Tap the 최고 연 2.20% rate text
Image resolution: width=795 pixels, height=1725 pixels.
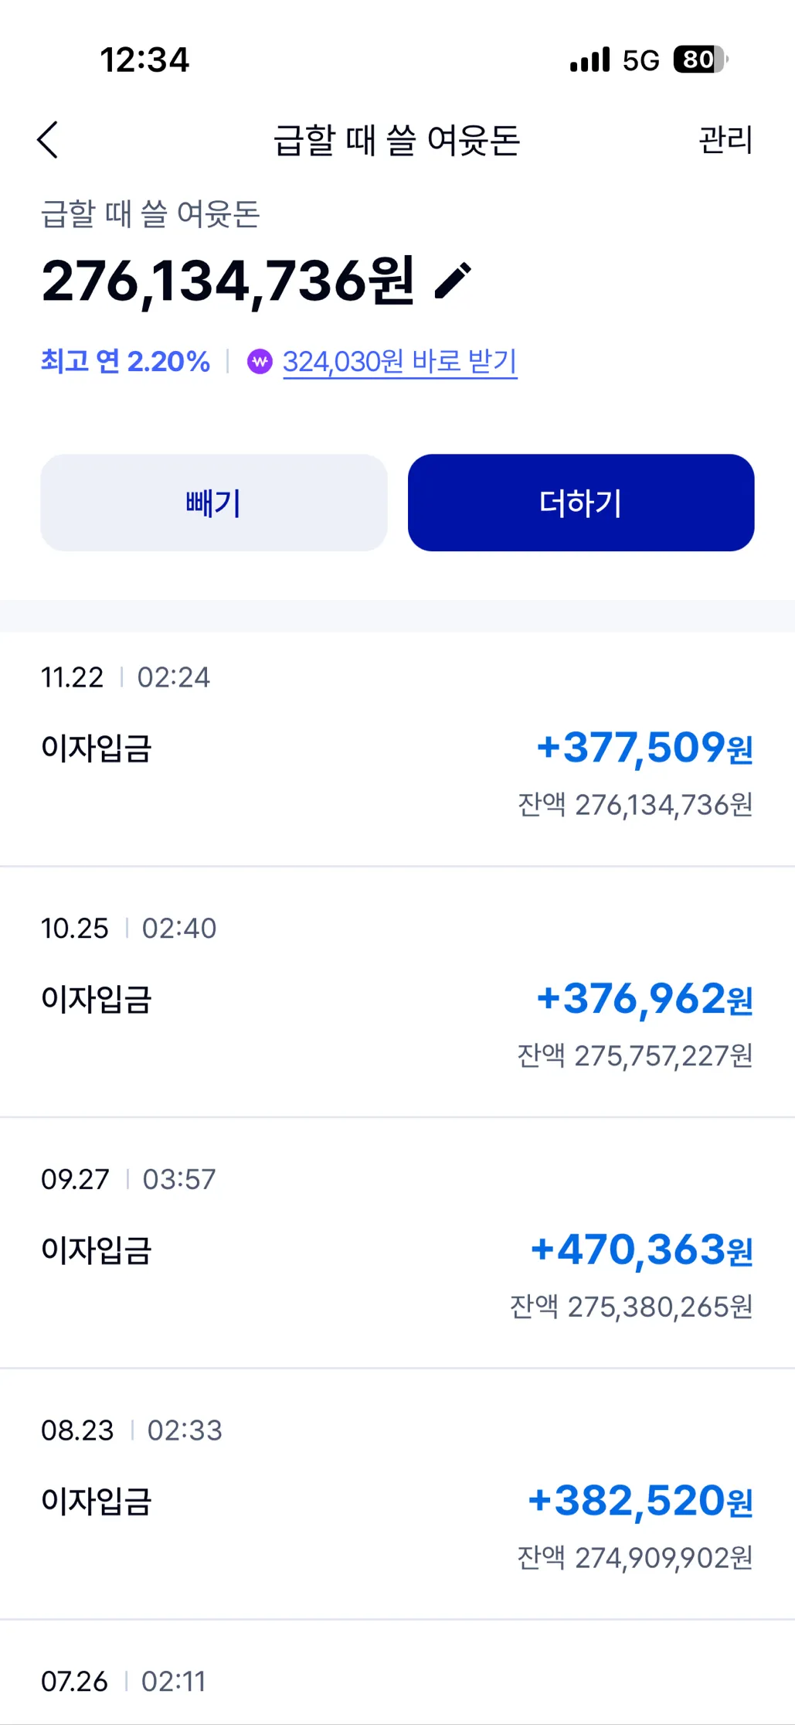tap(125, 361)
